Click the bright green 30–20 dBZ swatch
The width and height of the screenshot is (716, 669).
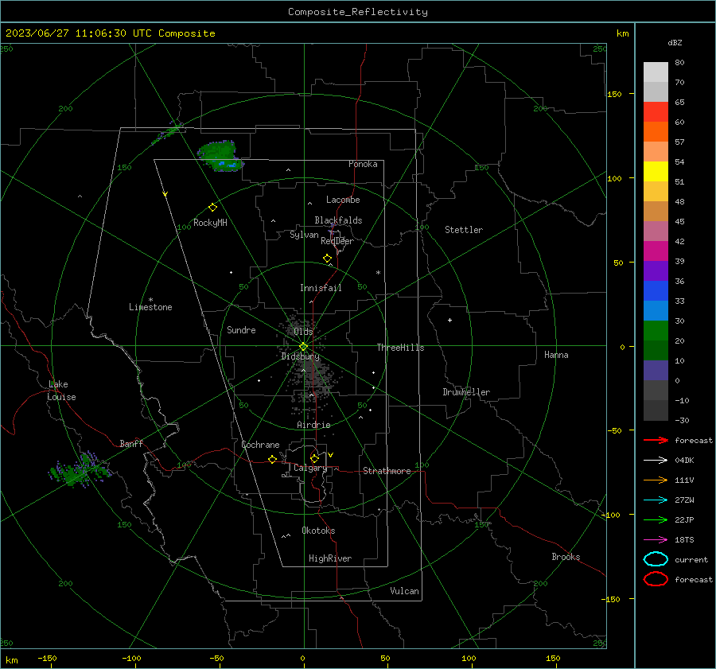pos(656,331)
